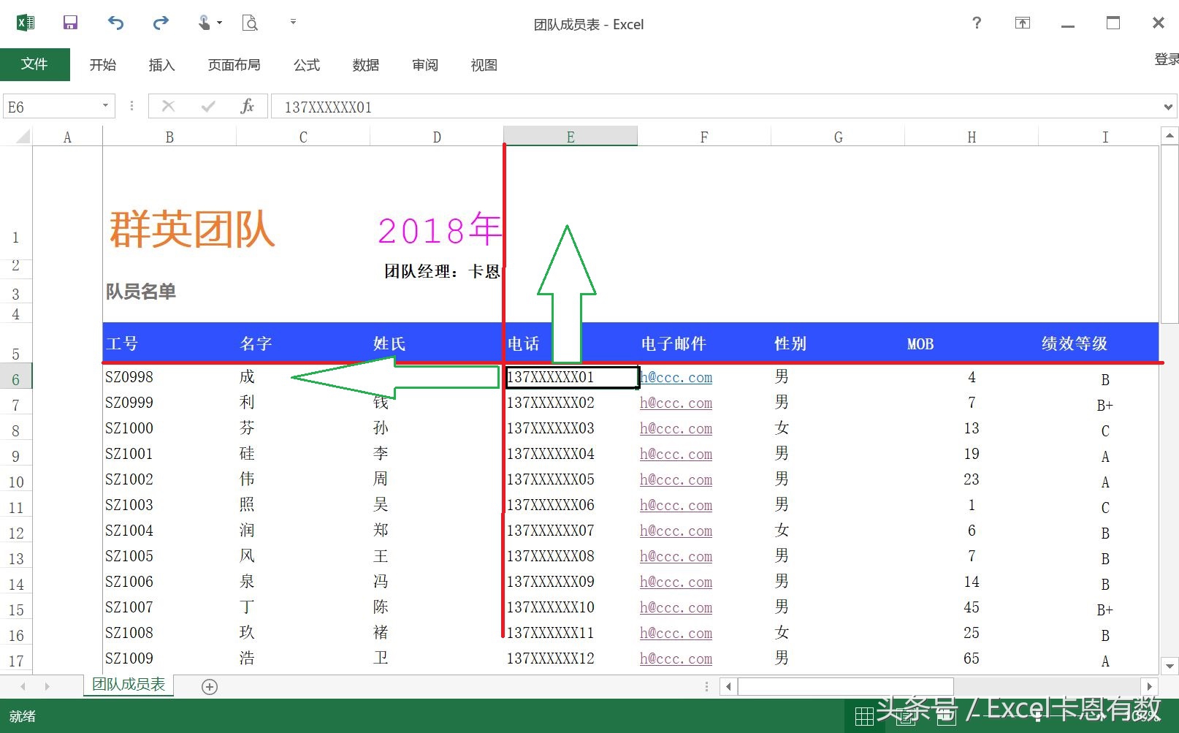Open the Touch/Mouse Mode dropdown

click(x=218, y=22)
